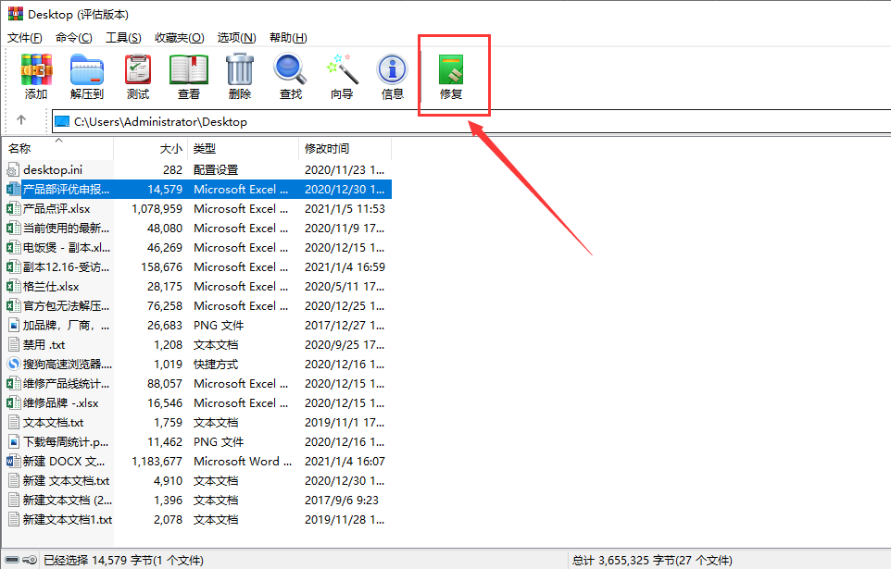Select the file 维修产品线统计...
The height and width of the screenshot is (569, 891).
pos(66,384)
